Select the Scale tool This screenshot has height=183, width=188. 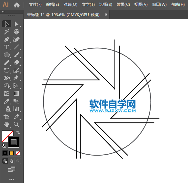tap(16, 70)
